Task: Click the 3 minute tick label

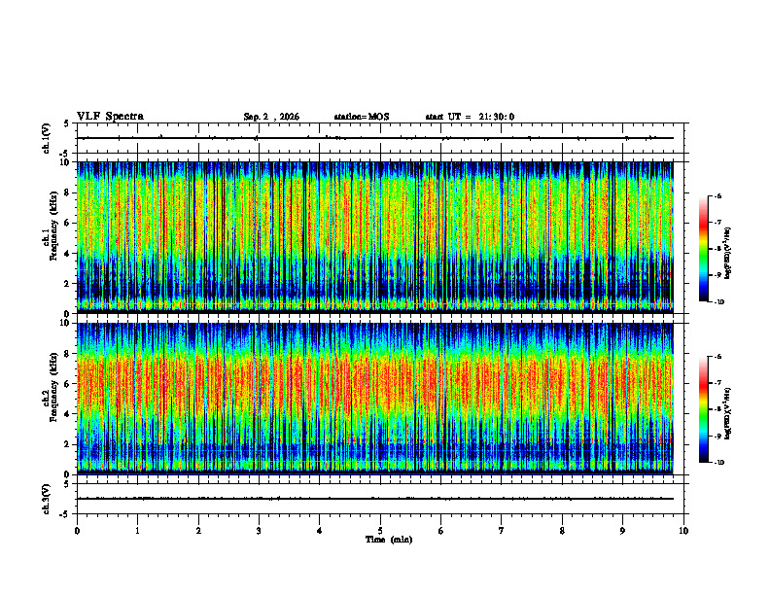Action: point(259,531)
